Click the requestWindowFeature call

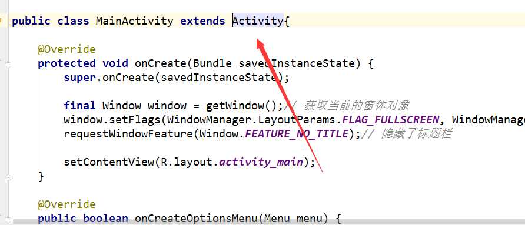[x=128, y=134]
